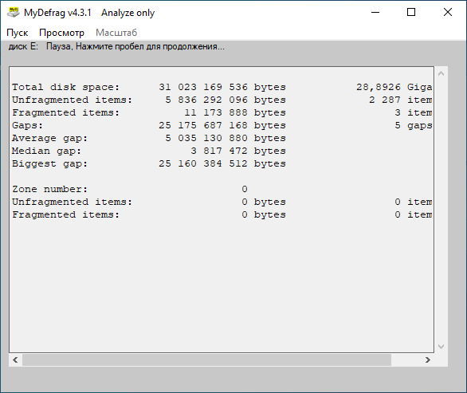Close the MyDefrag window

point(448,13)
